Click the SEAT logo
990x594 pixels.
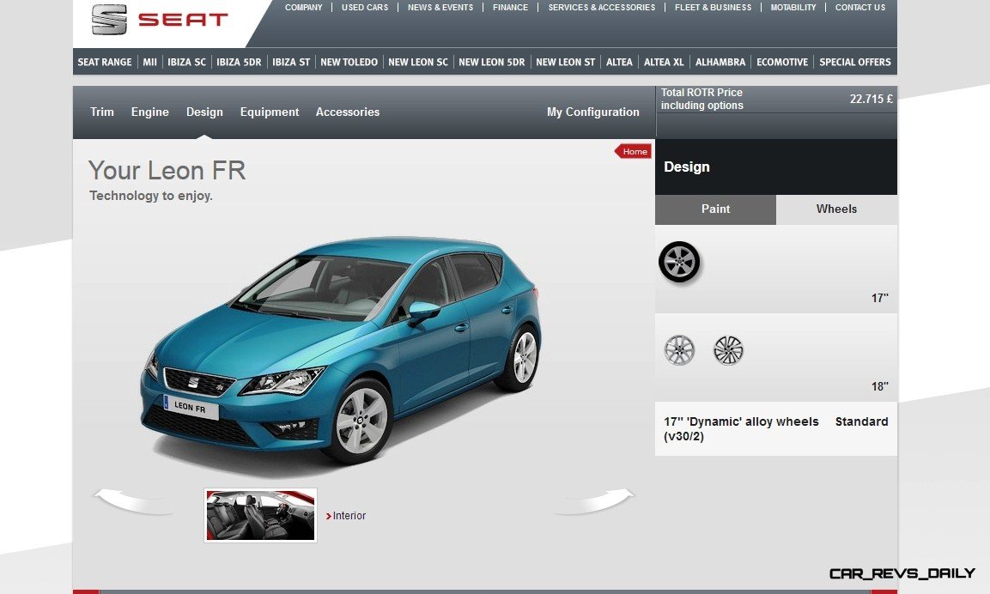pyautogui.click(x=160, y=20)
